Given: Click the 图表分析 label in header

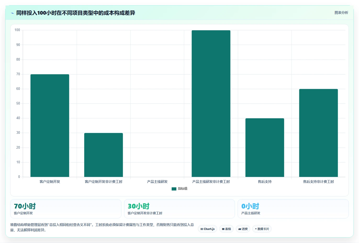Looking at the screenshot, I should [341, 13].
